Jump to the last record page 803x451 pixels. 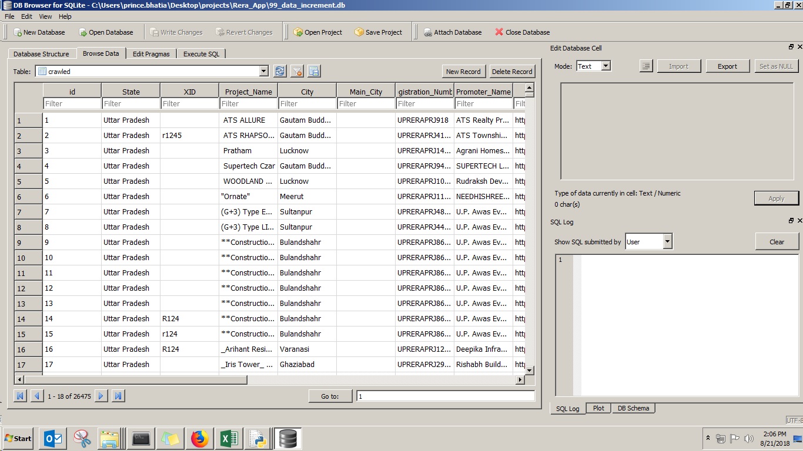[x=118, y=396]
